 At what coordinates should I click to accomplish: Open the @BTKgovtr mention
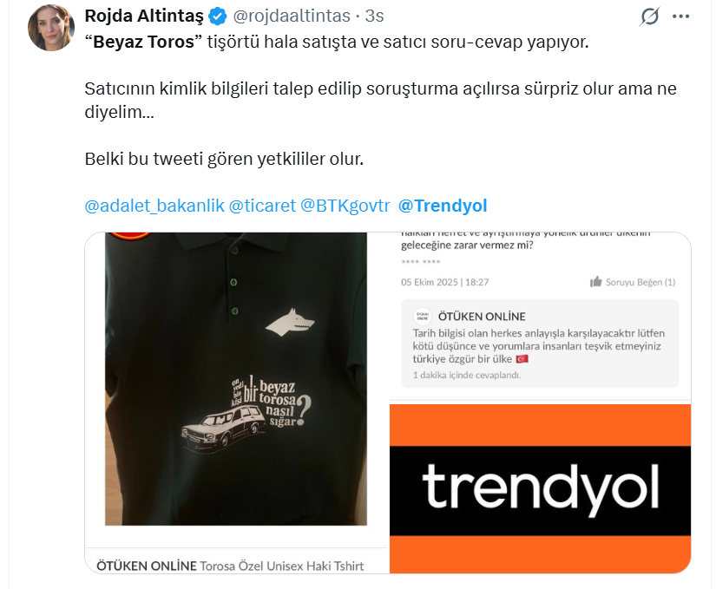click(345, 206)
